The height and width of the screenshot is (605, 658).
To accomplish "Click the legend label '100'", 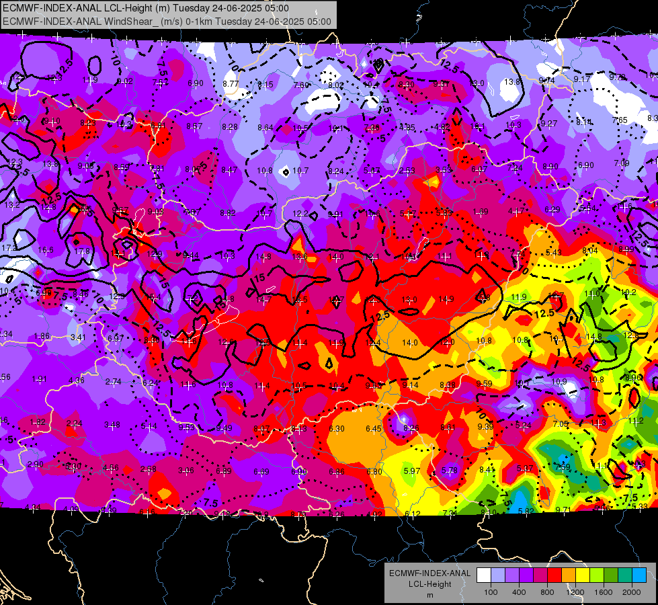I will [491, 592].
